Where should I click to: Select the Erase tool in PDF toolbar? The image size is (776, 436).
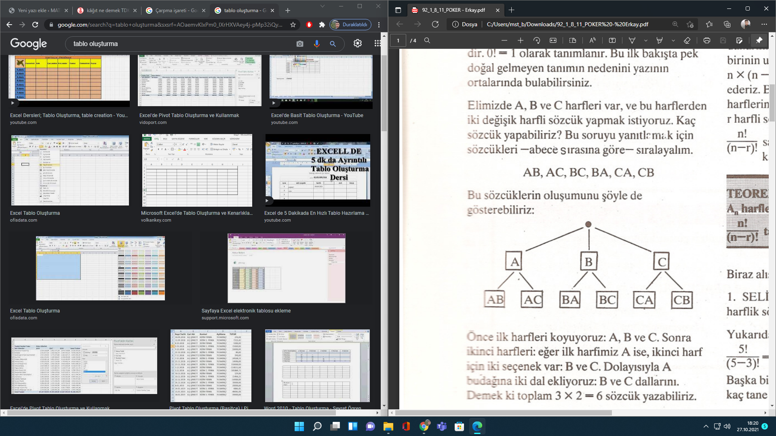pos(687,40)
